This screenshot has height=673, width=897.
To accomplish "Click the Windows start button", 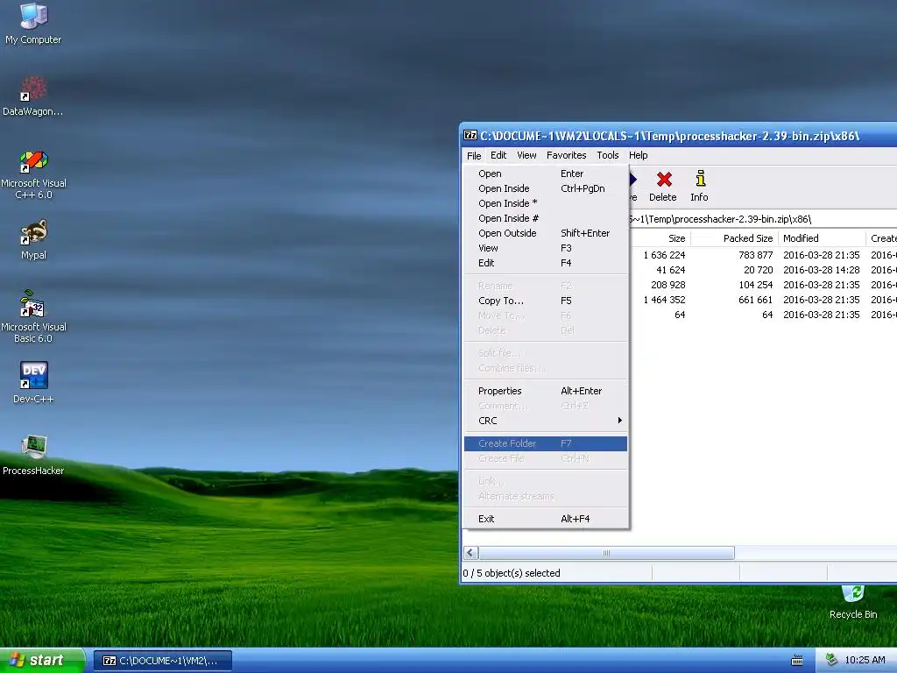I will click(42, 661).
